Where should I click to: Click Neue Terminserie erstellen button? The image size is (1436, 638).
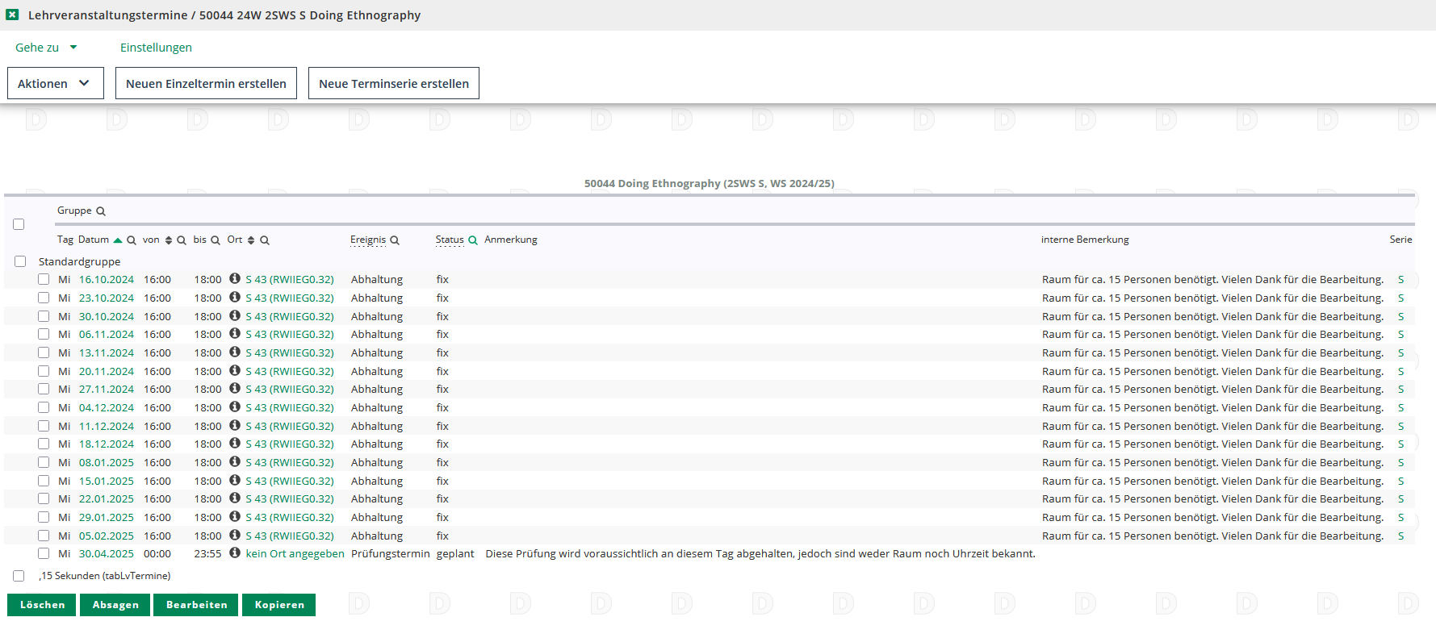[x=393, y=83]
